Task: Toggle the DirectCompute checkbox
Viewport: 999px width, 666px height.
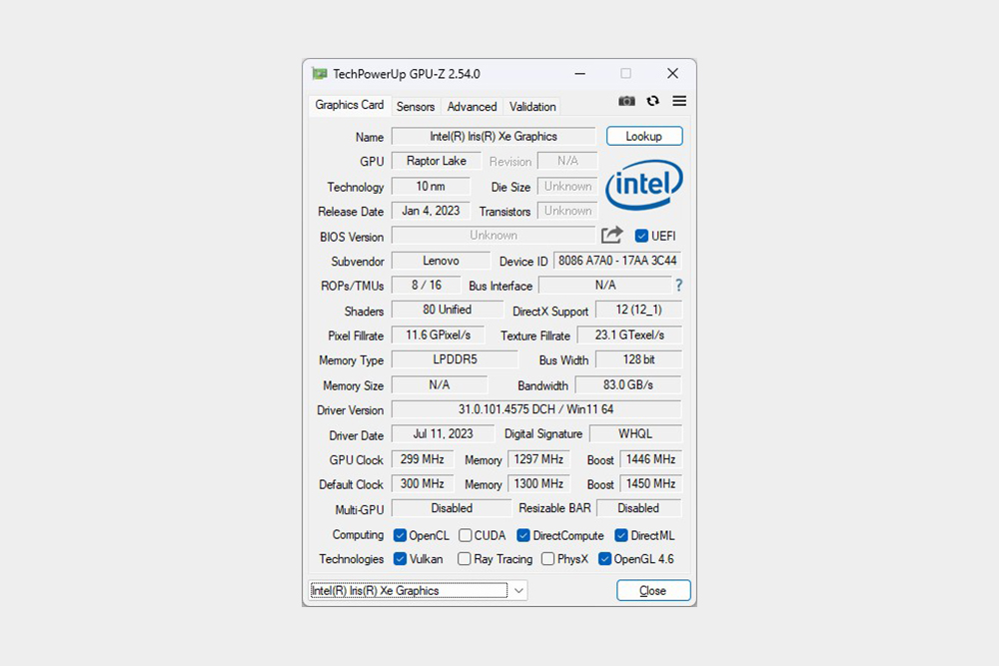Action: [523, 535]
